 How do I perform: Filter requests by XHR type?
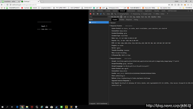point(125,17)
